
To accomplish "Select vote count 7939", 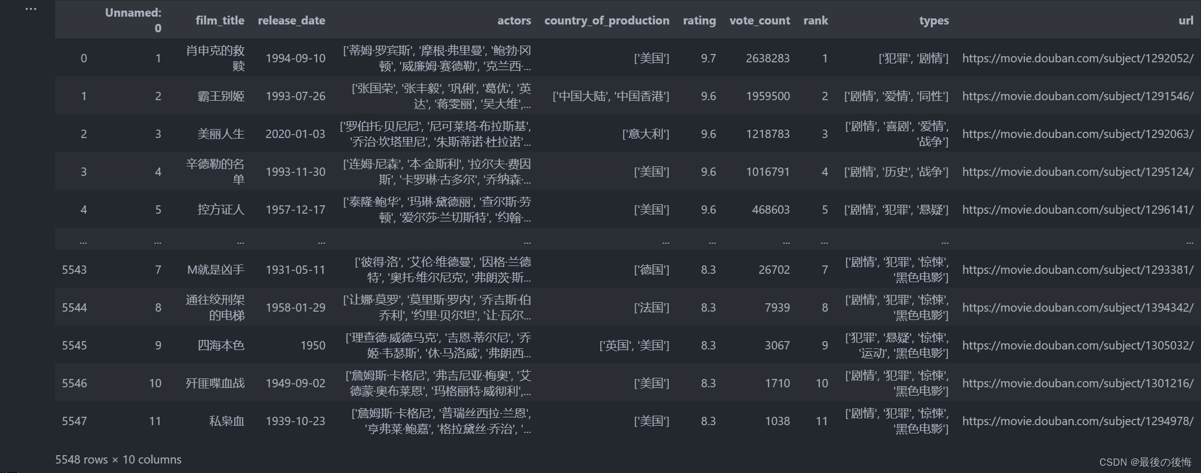I will [x=777, y=308].
